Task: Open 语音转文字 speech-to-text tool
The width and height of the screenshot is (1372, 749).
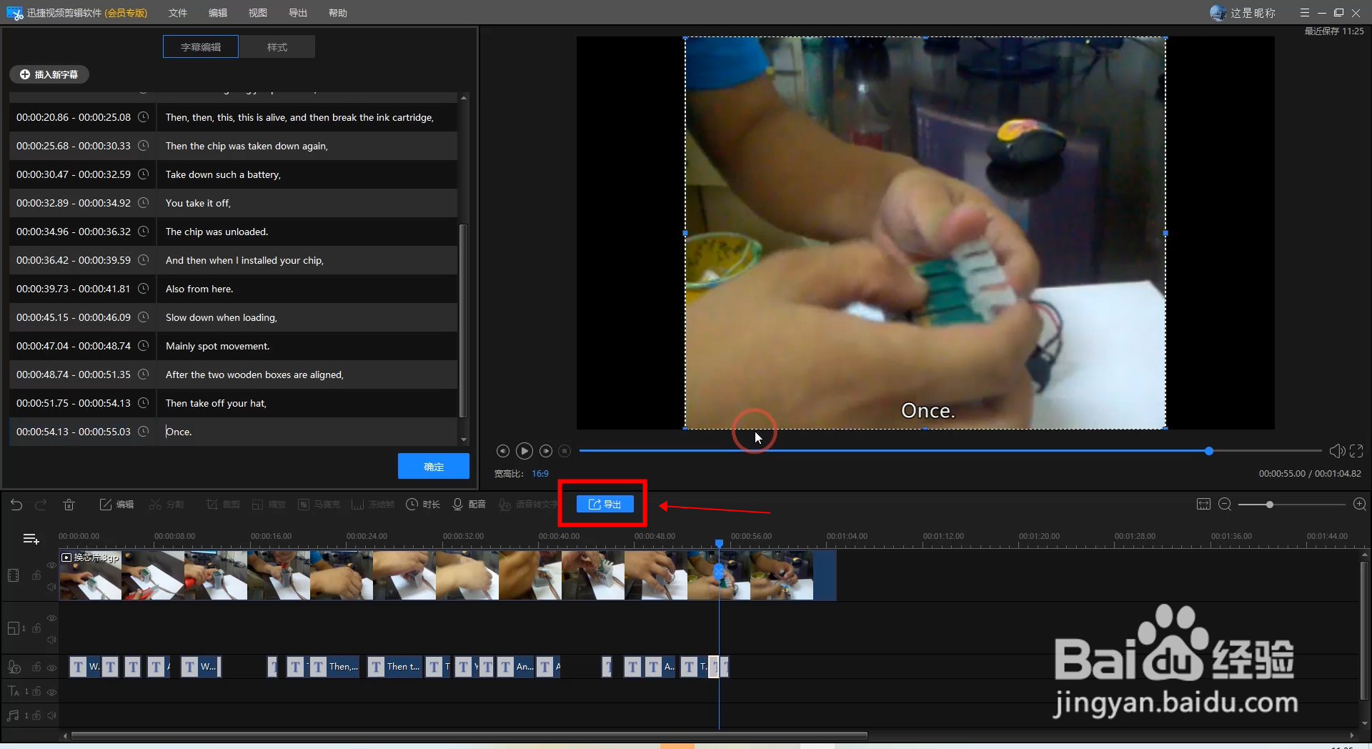Action: point(527,505)
